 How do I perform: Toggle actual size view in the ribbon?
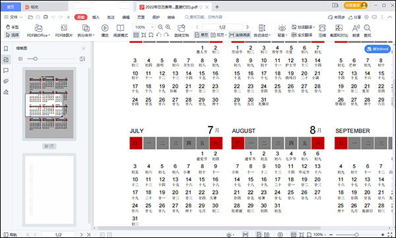[136, 35]
